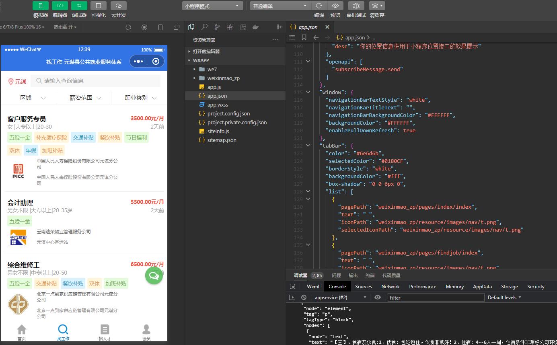Screen dimensions: 557x345
Task: Open the search icon in the explorer sidebar
Action: 204,27
